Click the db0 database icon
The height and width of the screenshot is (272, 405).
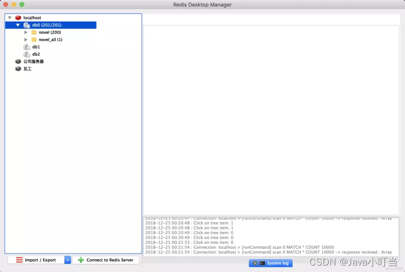pos(26,25)
